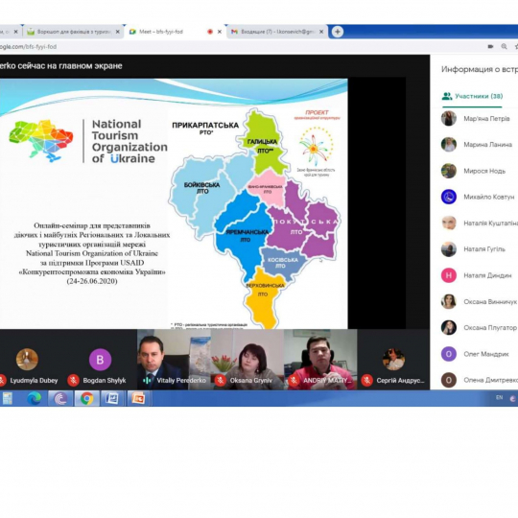518x518 pixels.
Task: Click ANDRIY MATIY's video tile
Action: click(x=320, y=360)
